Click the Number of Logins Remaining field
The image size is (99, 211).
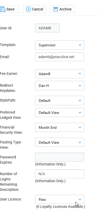pyautogui.click(x=60, y=174)
